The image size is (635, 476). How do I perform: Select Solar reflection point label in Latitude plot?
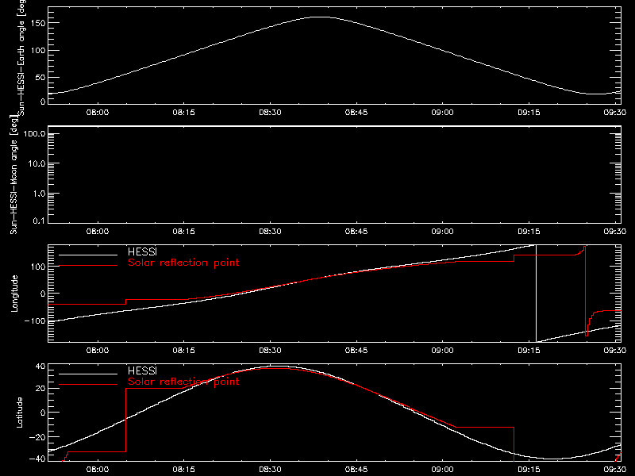[x=183, y=382]
